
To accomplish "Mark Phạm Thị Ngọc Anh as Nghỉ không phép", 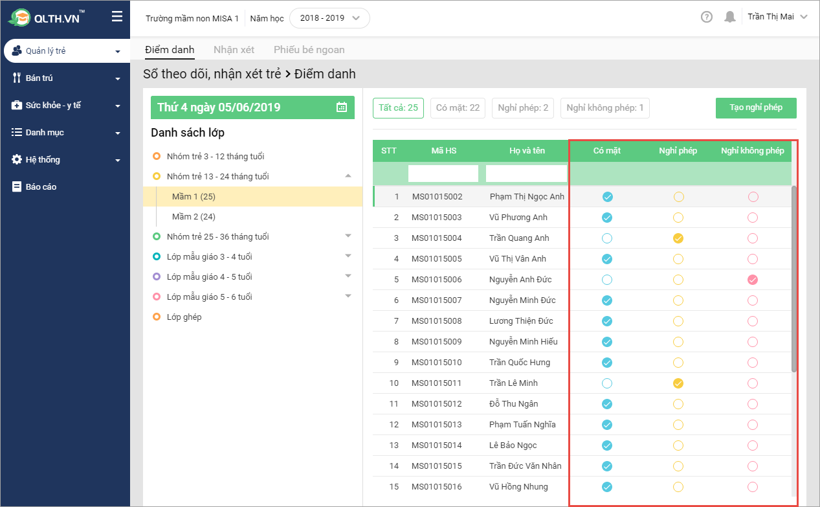I will click(x=753, y=197).
